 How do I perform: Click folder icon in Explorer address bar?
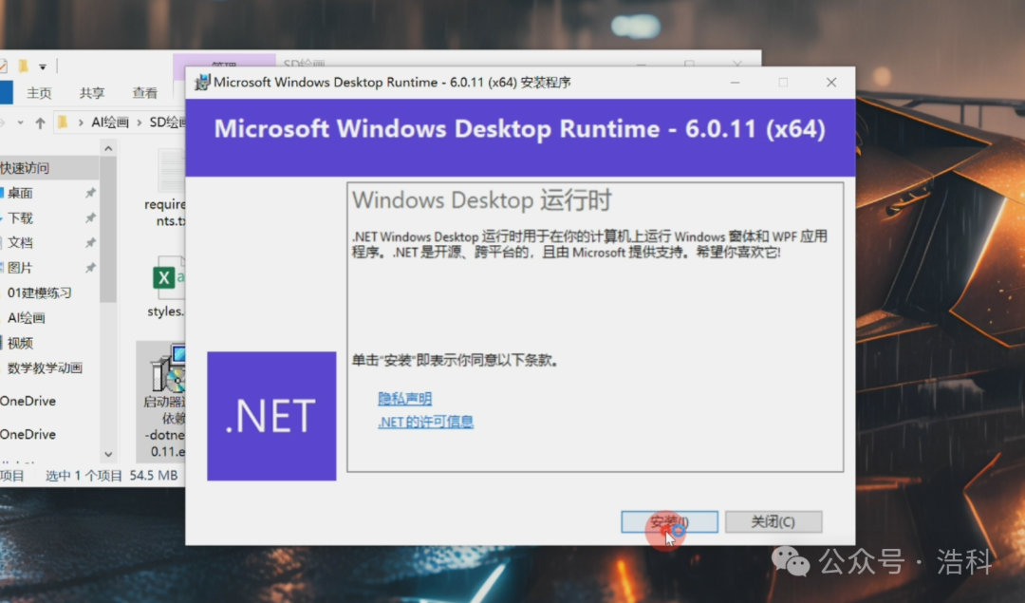point(63,122)
